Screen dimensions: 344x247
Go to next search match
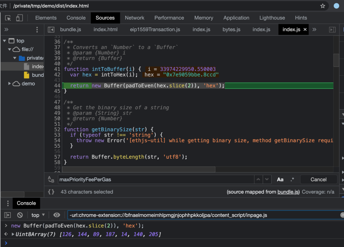[x=267, y=180]
